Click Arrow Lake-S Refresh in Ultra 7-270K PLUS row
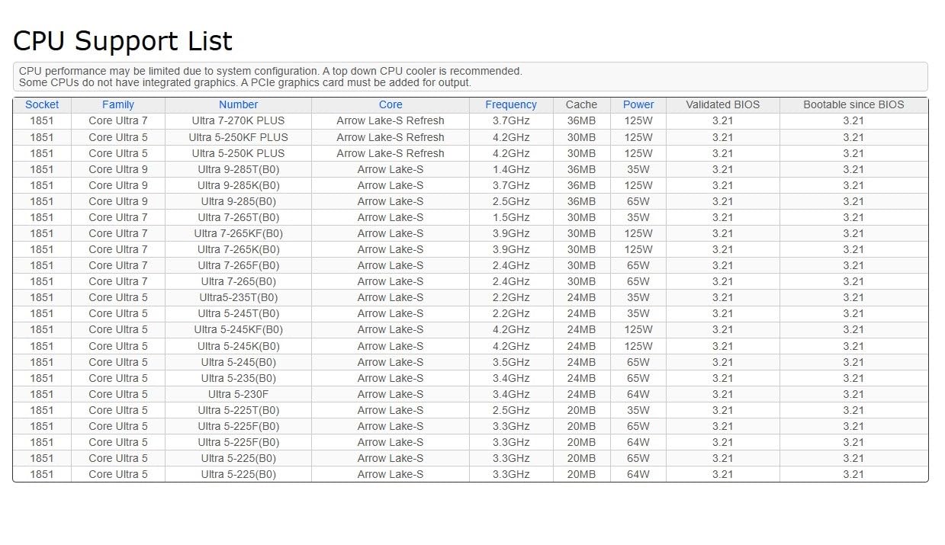This screenshot has height=545, width=945. (391, 120)
